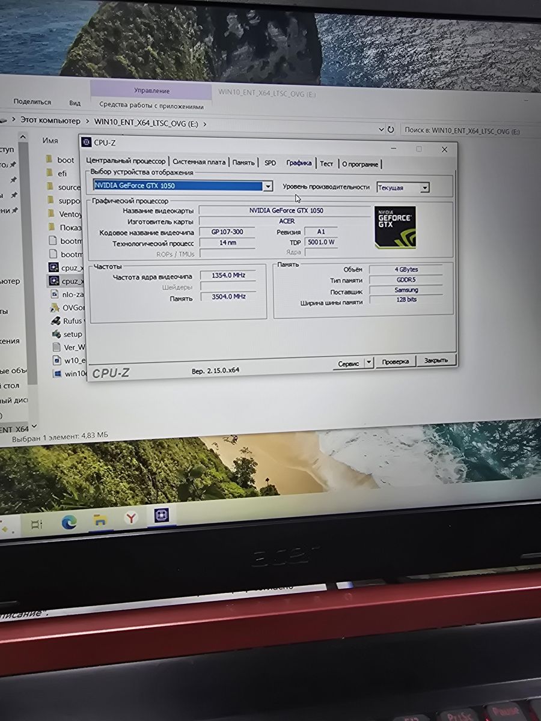
Task: Open the Системная плата tab
Action: tap(199, 162)
